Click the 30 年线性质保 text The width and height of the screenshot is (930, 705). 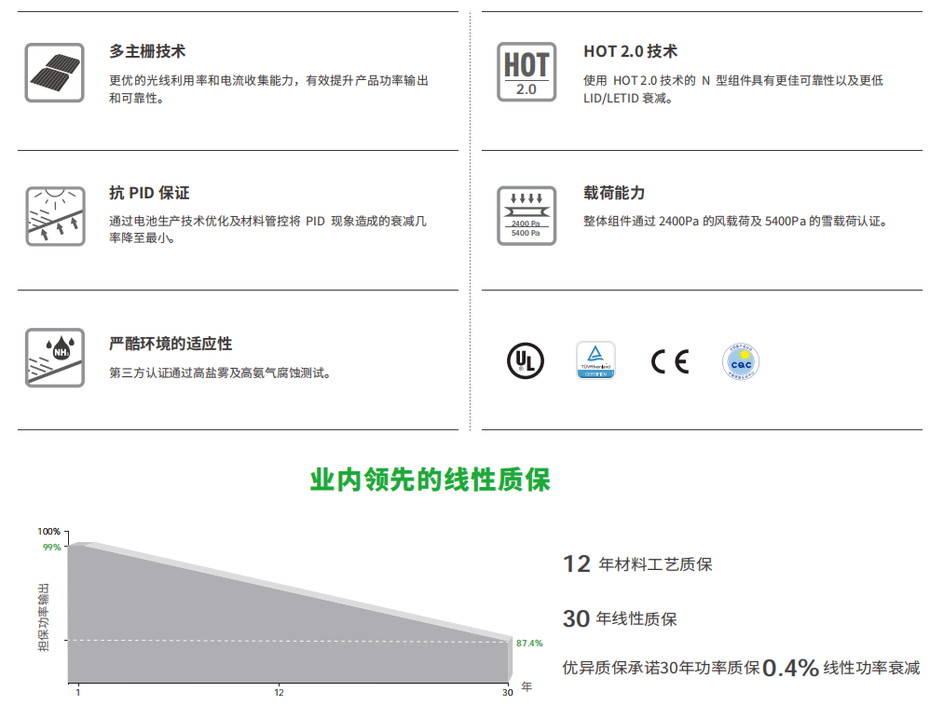620,619
